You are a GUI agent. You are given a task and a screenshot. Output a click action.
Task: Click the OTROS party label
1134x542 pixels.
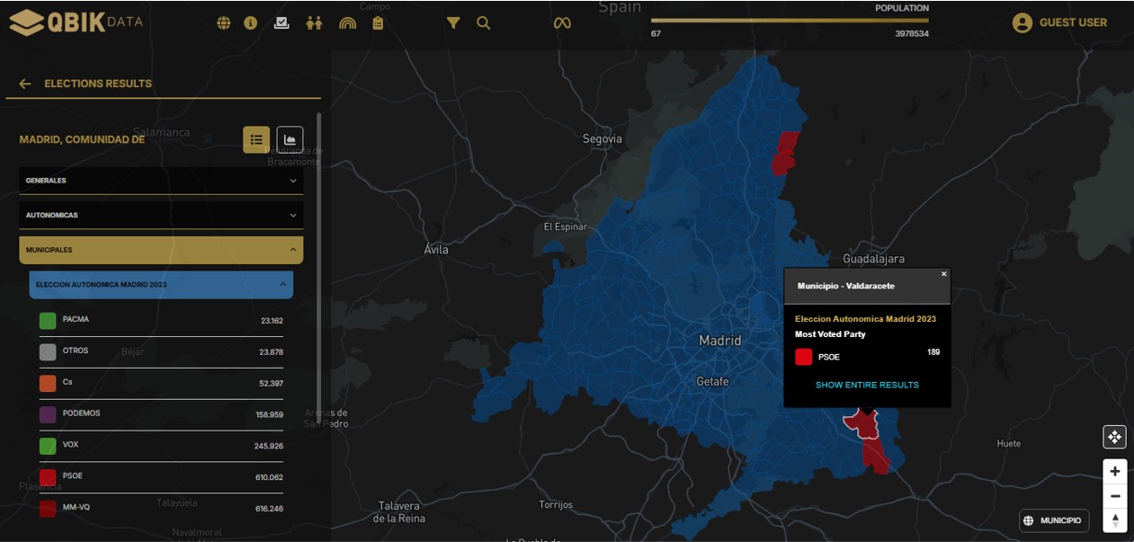coord(76,351)
